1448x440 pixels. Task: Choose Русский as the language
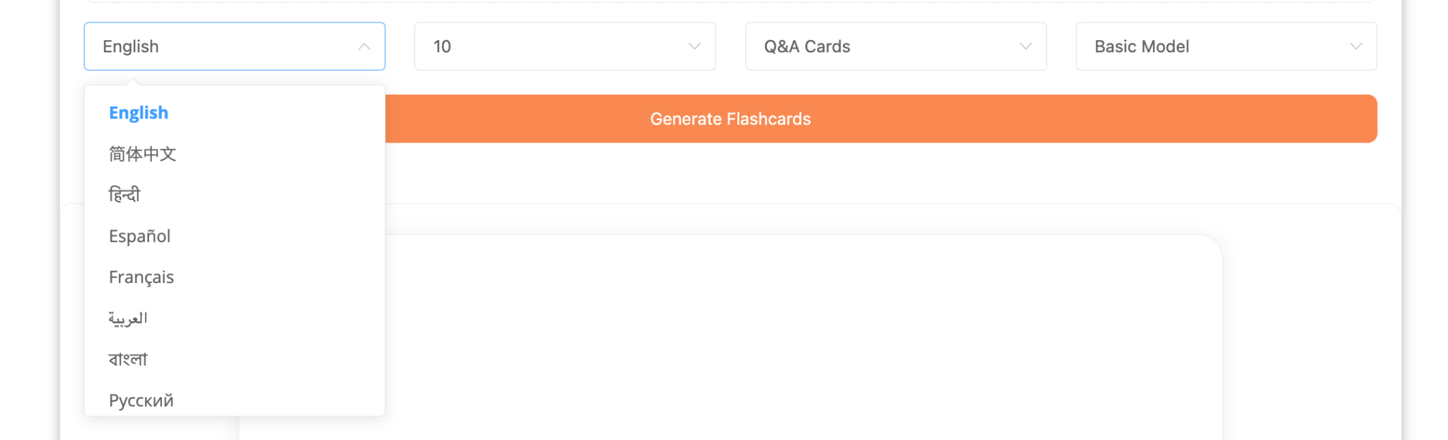[141, 400]
